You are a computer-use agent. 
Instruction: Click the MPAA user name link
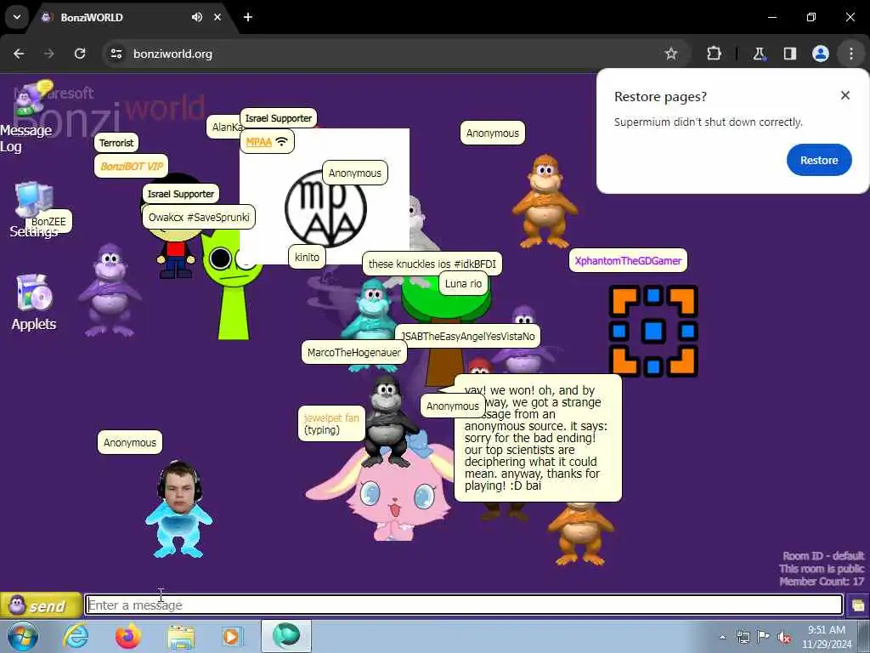(258, 142)
